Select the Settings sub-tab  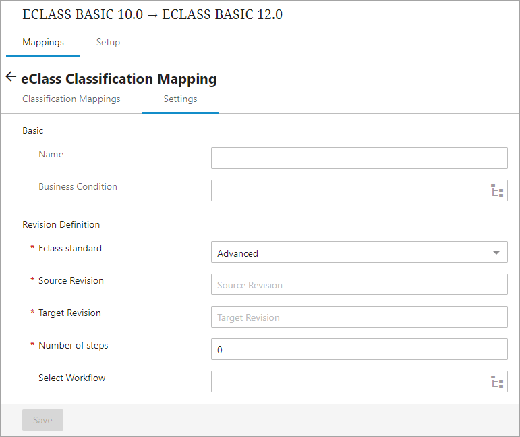point(180,99)
